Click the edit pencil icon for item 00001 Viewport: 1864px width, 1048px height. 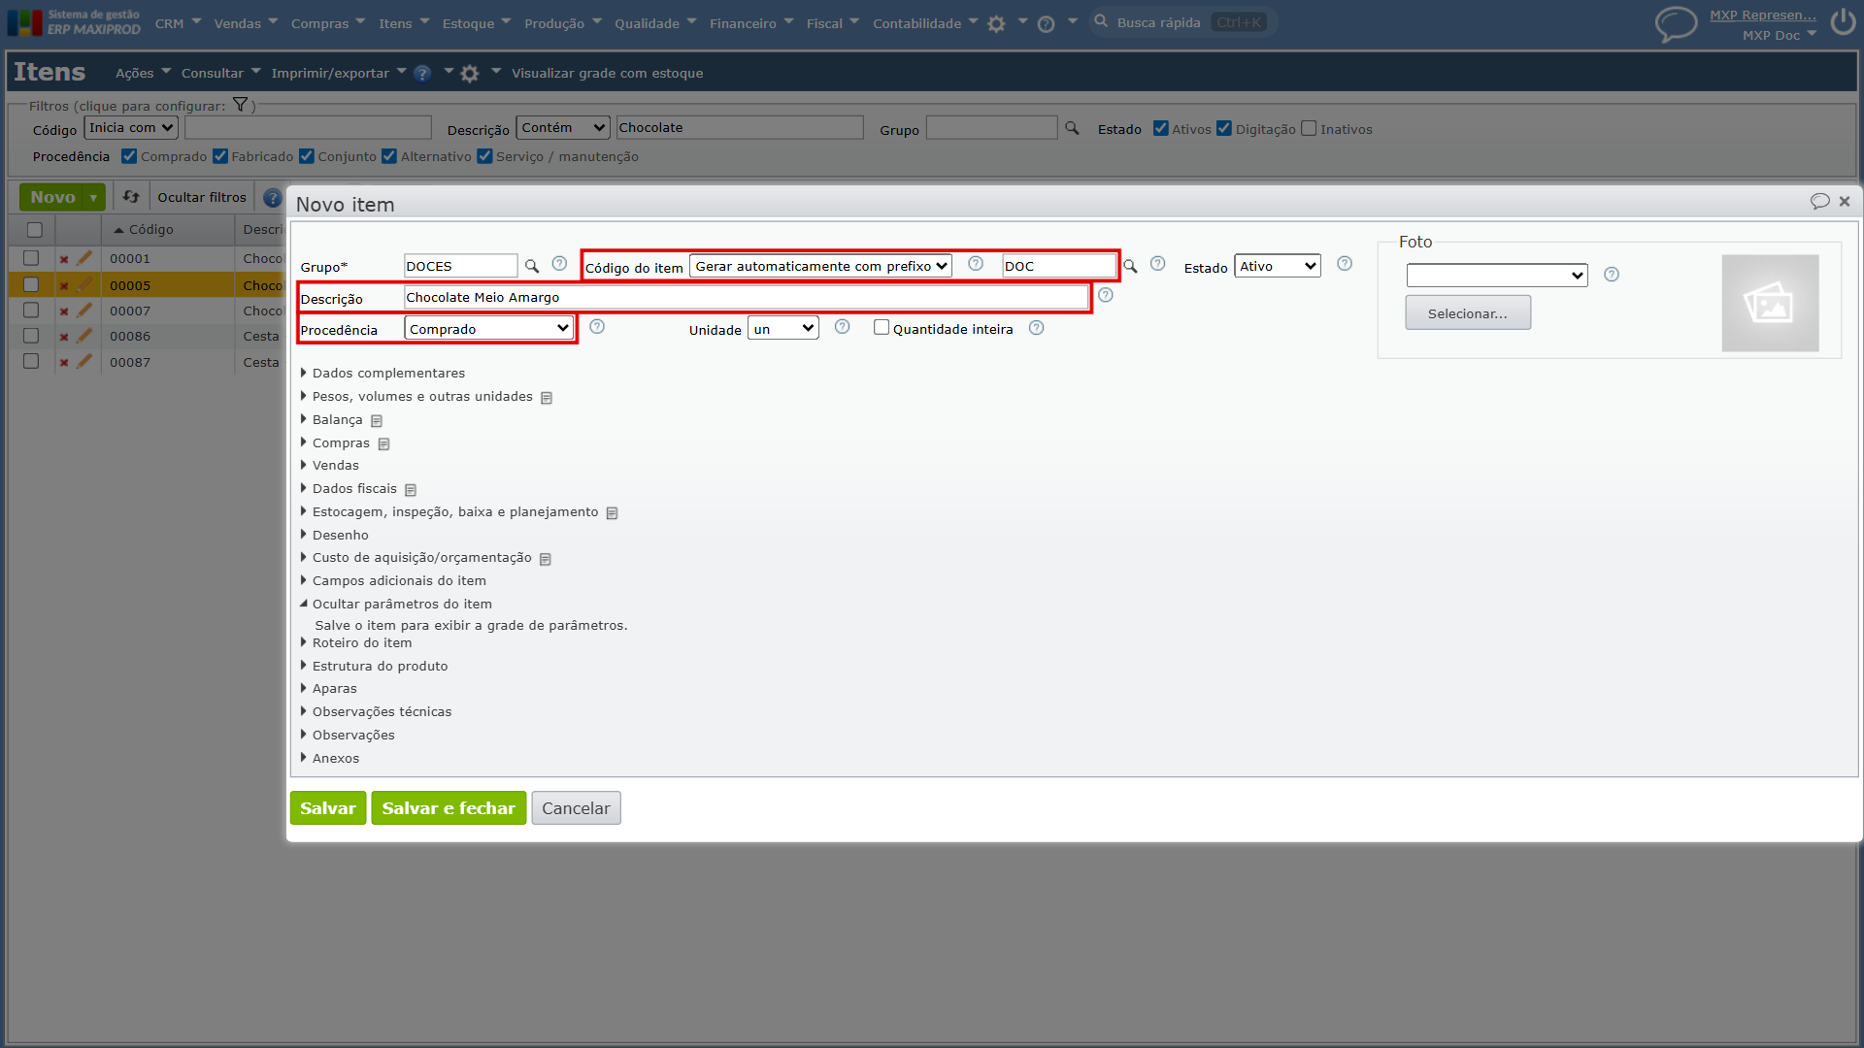click(84, 258)
